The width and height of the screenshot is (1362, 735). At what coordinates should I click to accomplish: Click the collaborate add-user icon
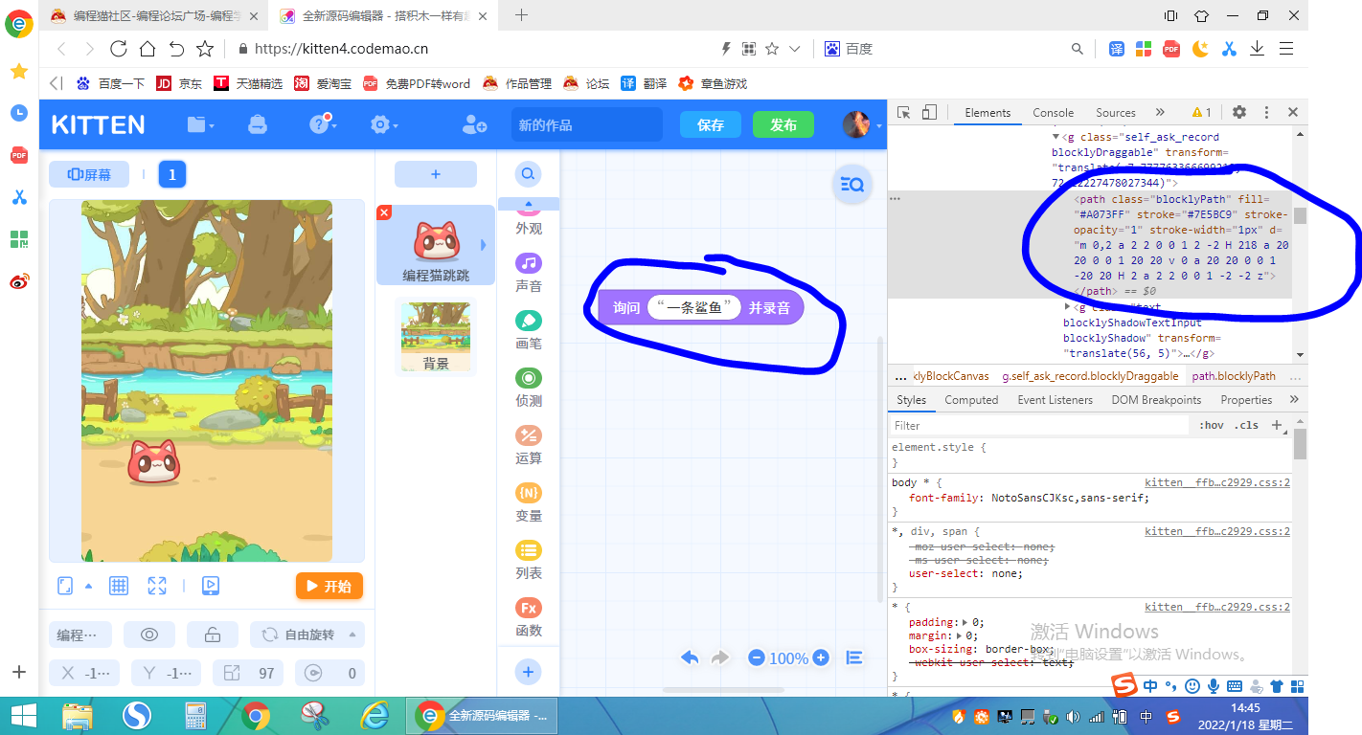[474, 124]
